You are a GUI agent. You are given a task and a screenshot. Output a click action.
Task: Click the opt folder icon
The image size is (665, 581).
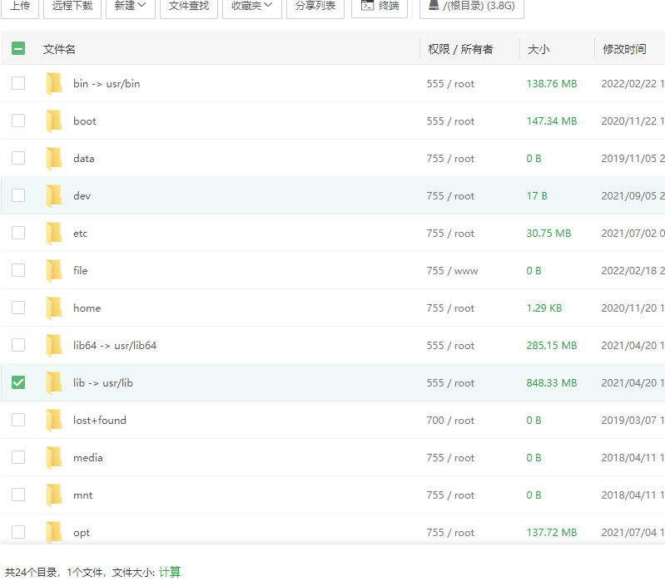54,532
